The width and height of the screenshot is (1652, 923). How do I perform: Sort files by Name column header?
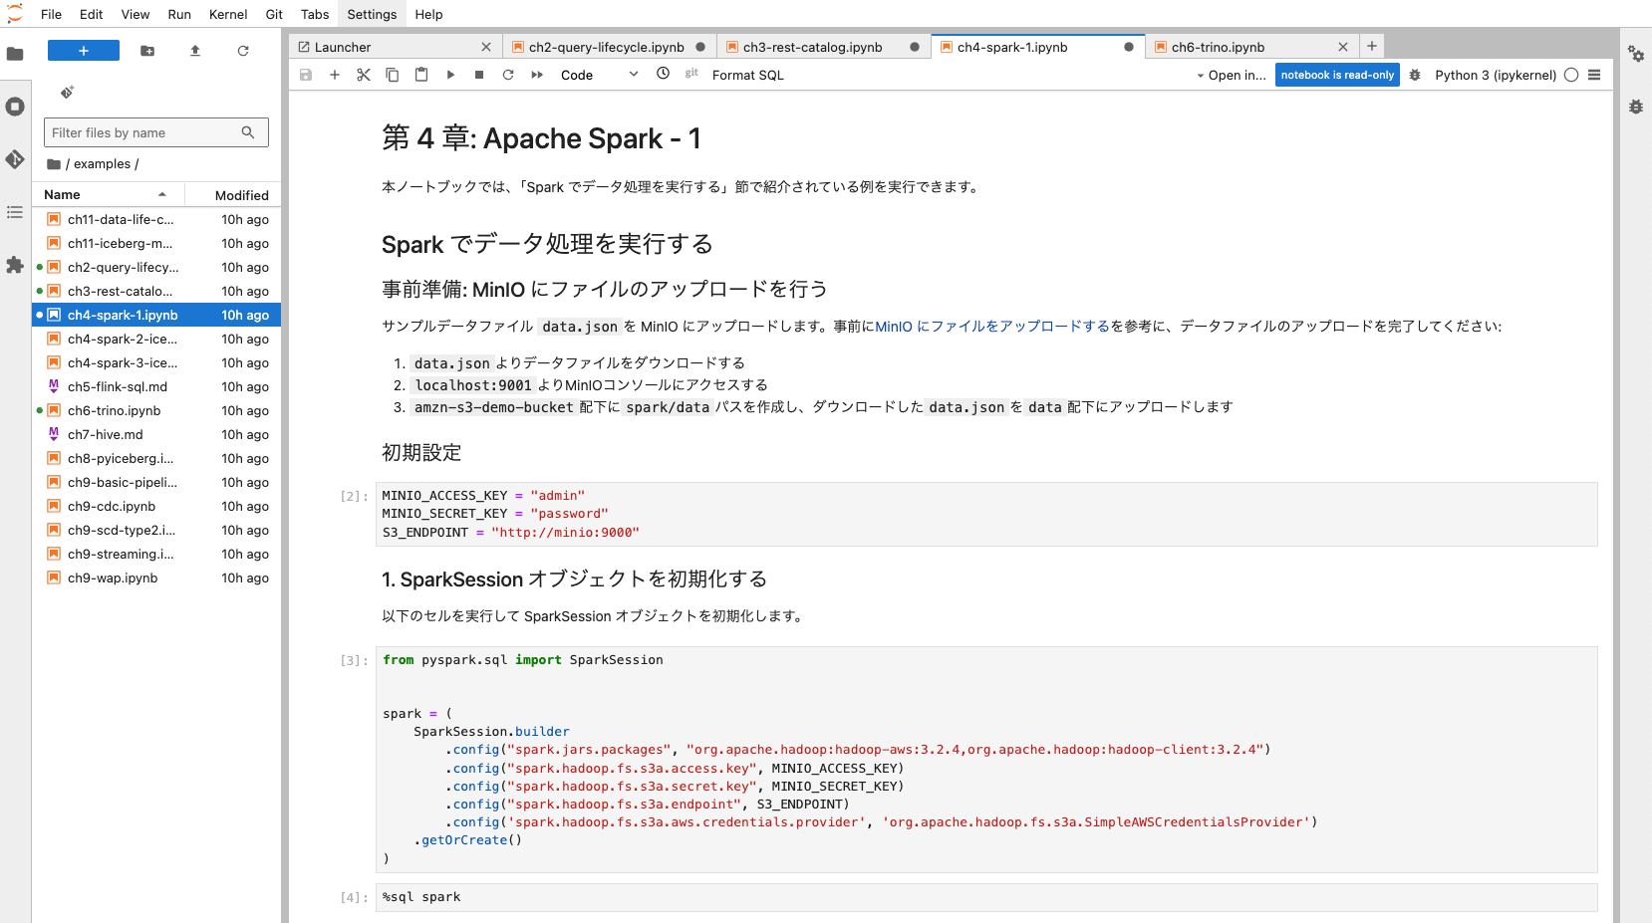coord(62,195)
